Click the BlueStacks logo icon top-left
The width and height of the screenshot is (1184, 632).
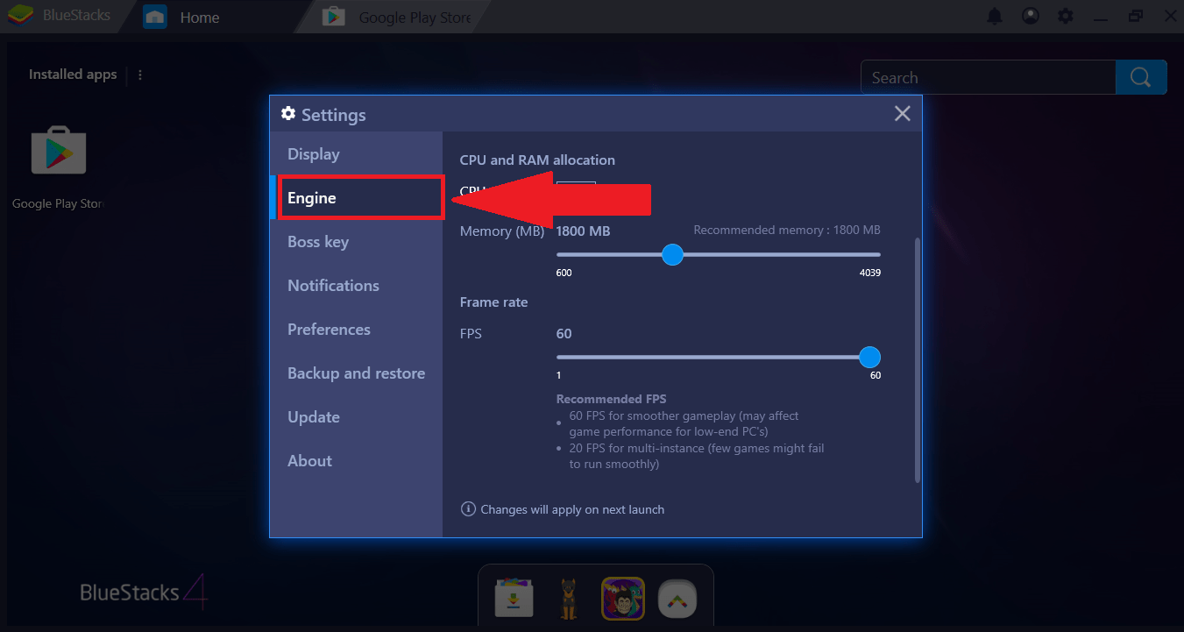click(x=19, y=14)
